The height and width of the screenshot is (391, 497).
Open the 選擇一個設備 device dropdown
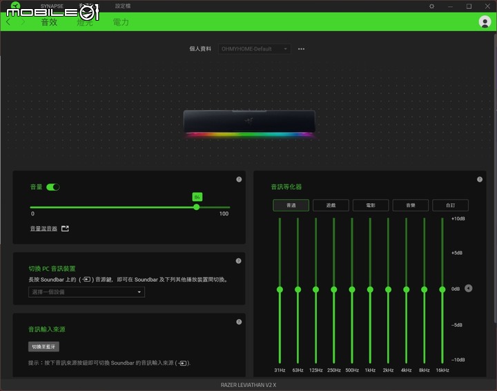pos(86,292)
